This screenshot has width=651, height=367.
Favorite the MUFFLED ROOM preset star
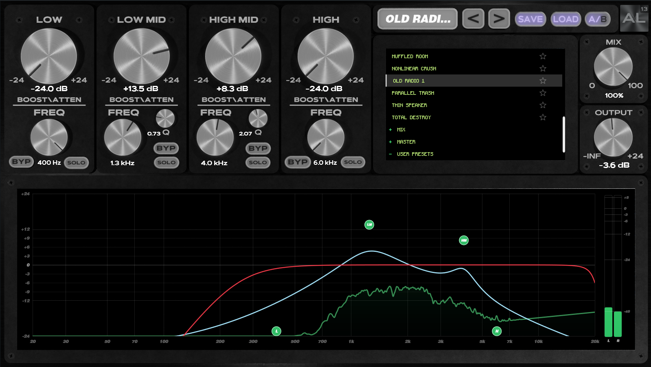tap(543, 56)
